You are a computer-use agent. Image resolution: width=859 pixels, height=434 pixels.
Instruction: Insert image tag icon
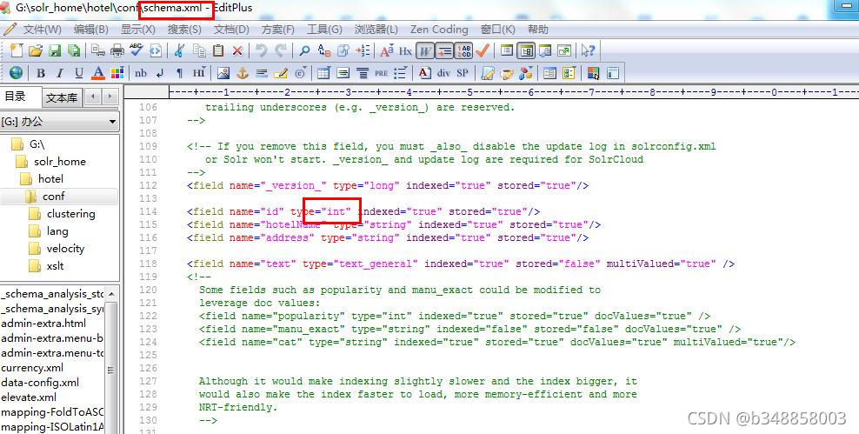click(223, 72)
